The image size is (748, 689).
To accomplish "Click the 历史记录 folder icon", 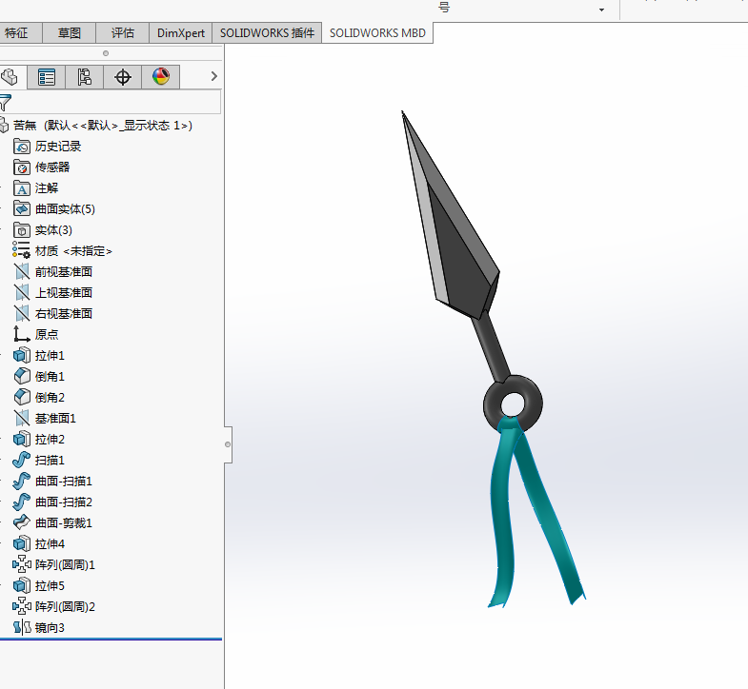I will (x=22, y=147).
